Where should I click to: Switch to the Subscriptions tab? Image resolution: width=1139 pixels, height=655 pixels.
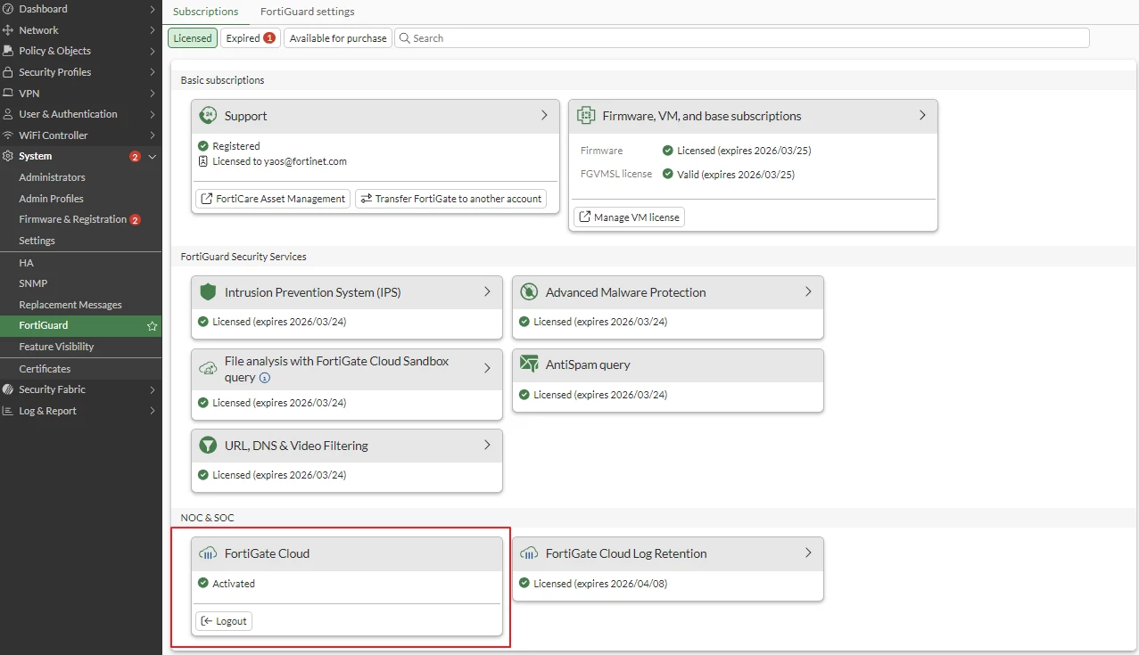(x=206, y=12)
